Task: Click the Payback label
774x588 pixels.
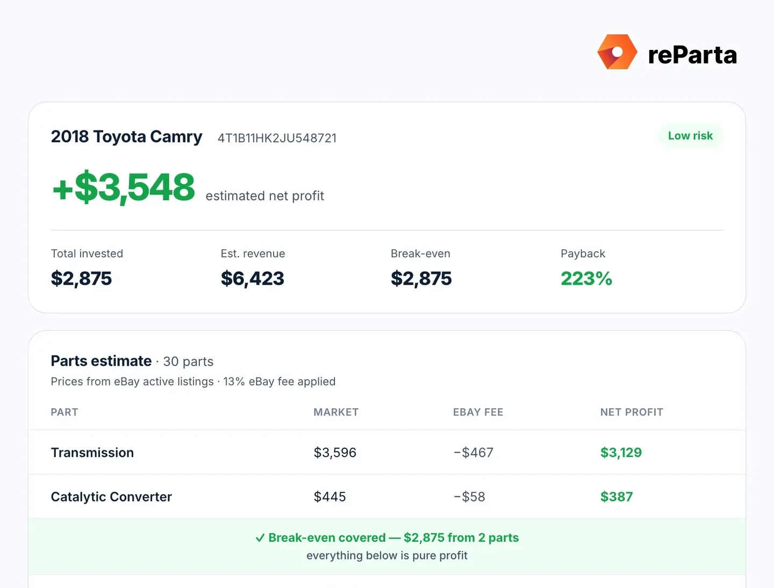Action: click(583, 253)
